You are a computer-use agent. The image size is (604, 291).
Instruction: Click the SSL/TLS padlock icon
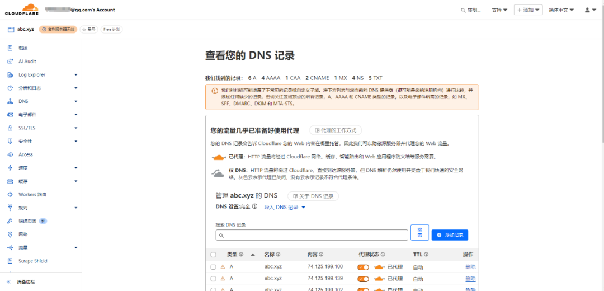(11, 128)
